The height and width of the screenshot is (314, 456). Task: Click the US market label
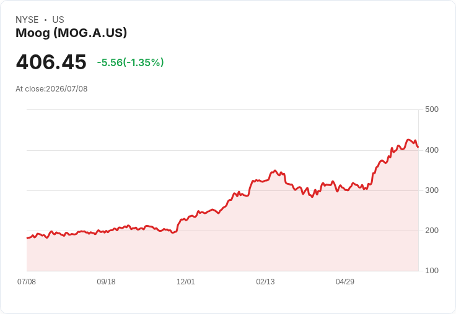(58, 20)
